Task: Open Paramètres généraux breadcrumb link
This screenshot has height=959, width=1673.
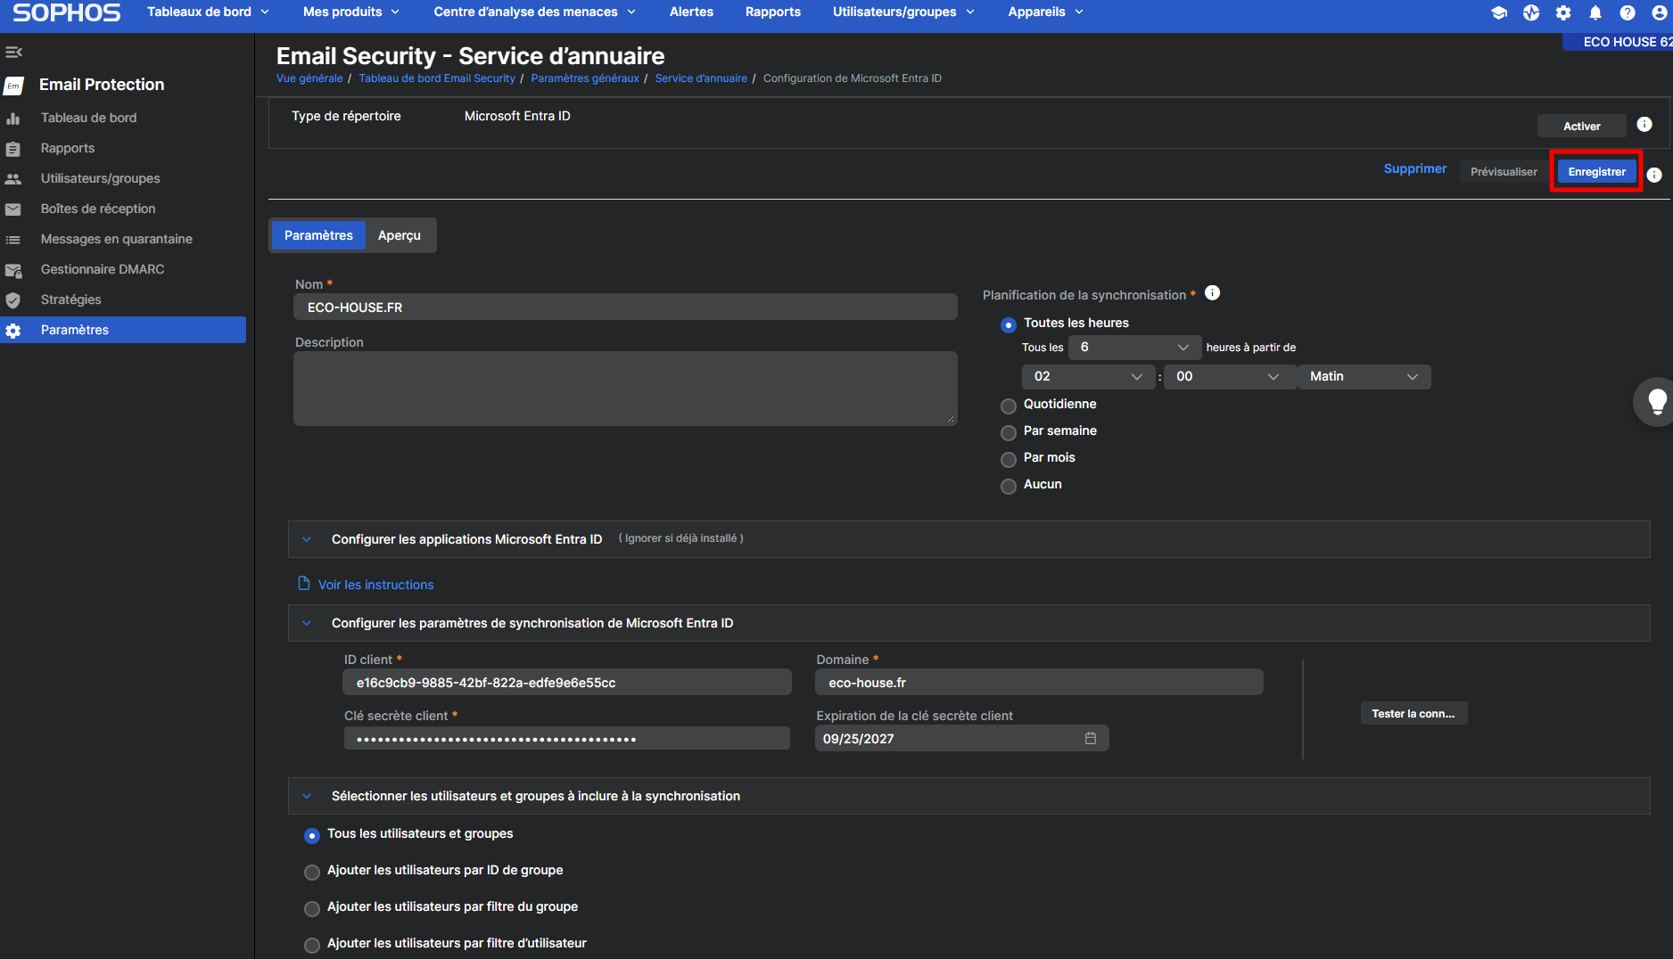Action: tap(585, 78)
